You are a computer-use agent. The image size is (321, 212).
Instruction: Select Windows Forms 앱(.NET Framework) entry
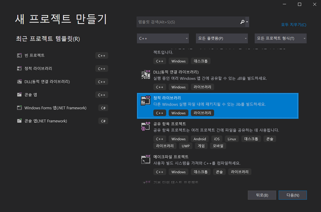coord(55,108)
